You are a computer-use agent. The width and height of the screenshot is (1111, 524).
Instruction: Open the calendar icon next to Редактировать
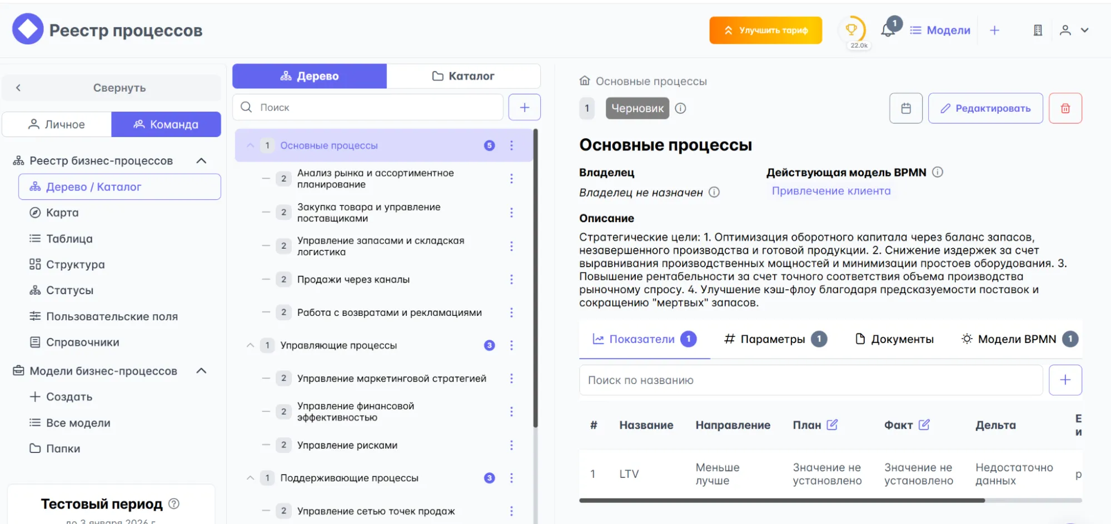coord(905,108)
